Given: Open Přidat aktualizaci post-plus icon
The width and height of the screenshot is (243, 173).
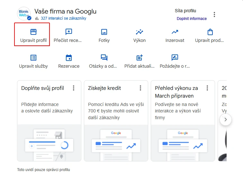Looking at the screenshot, I should coord(139,58).
